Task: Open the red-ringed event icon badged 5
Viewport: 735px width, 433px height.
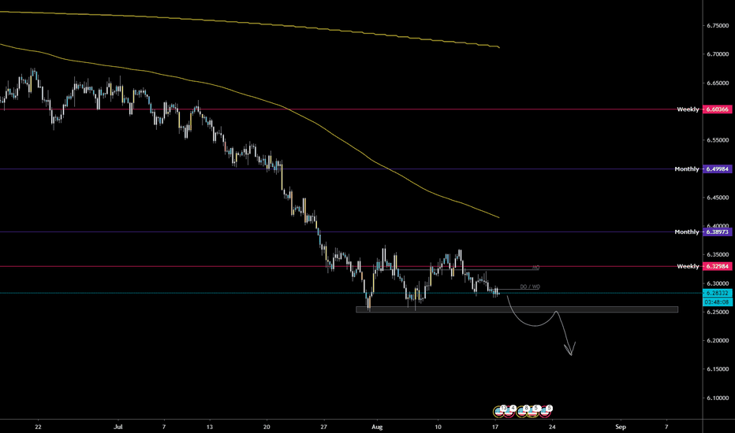Action: (x=545, y=412)
